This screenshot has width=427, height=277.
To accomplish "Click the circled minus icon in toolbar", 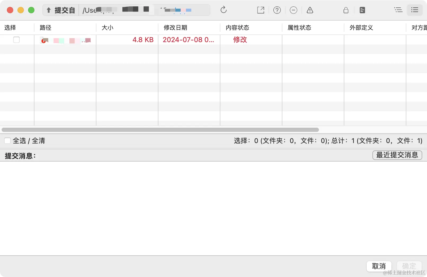I will click(x=293, y=10).
